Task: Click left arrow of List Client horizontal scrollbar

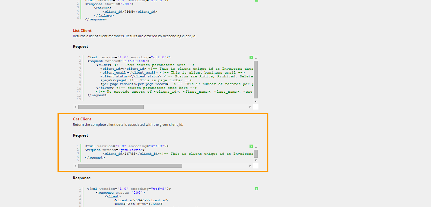Action: (76, 107)
